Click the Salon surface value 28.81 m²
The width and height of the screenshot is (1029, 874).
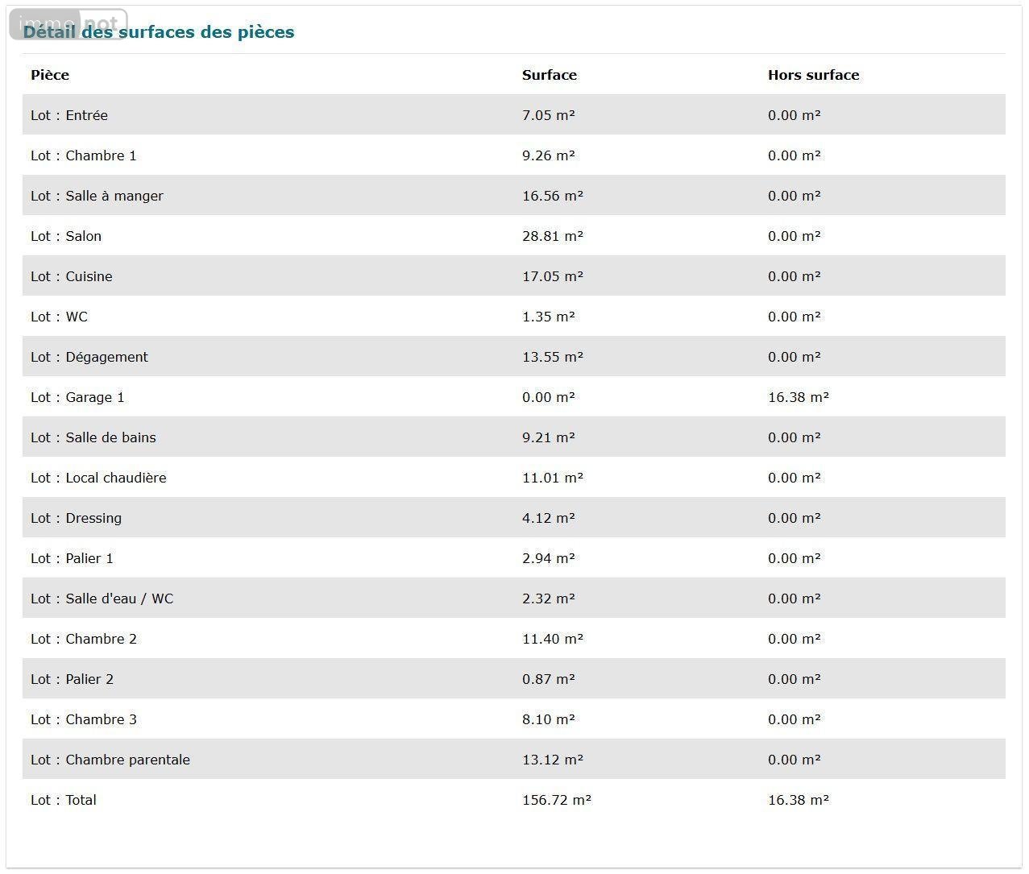coord(552,236)
